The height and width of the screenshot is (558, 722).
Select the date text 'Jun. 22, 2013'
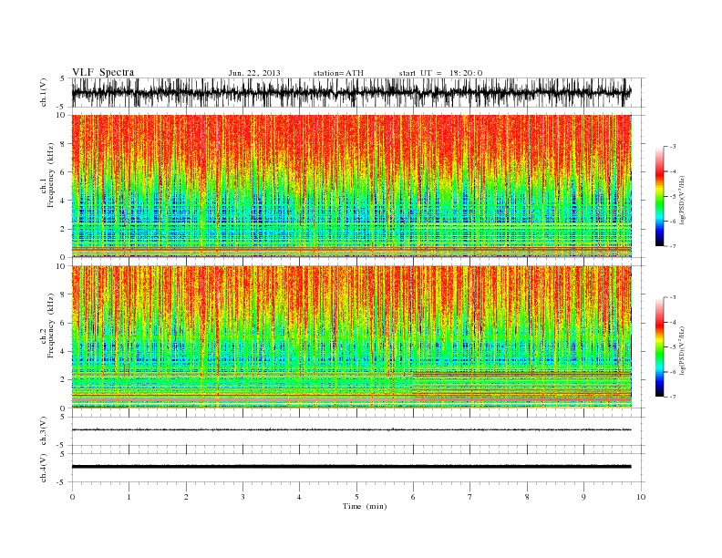pos(254,73)
